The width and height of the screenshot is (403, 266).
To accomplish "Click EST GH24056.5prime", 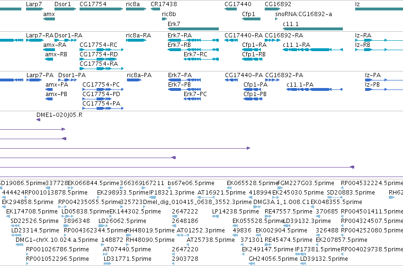I will point(251,264).
